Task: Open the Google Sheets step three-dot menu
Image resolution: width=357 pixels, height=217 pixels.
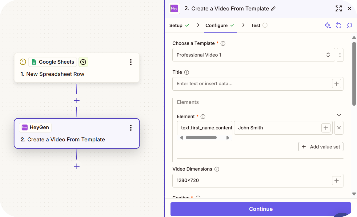Action: pyautogui.click(x=131, y=62)
